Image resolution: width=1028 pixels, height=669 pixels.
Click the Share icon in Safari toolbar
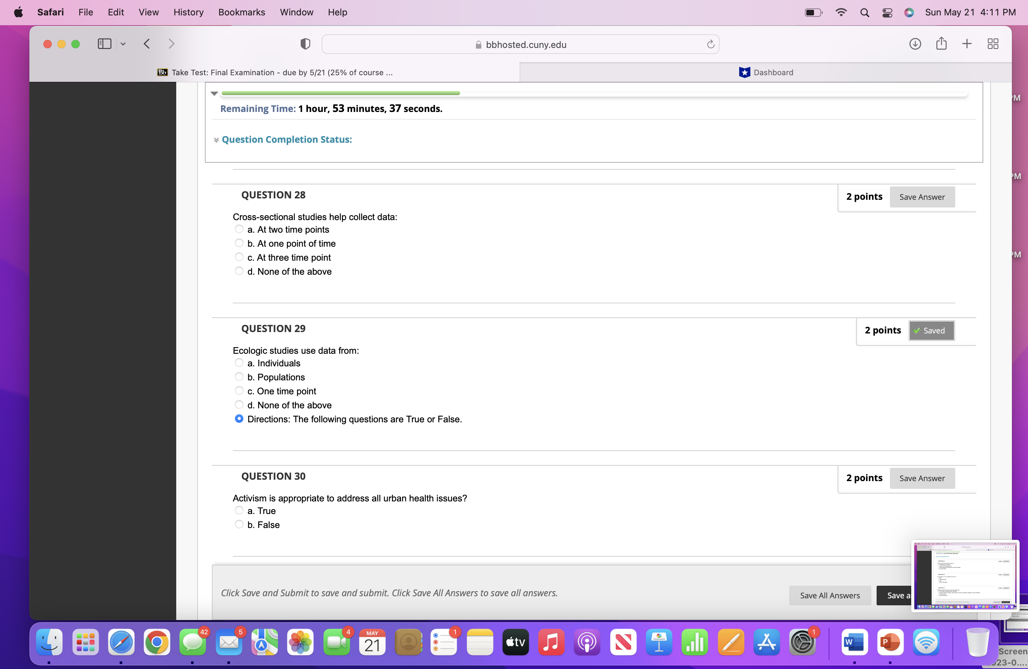tap(942, 44)
